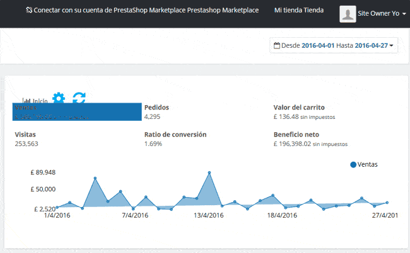The width and height of the screenshot is (410, 253).
Task: Click the Site Owner avatar image
Action: [x=348, y=14]
